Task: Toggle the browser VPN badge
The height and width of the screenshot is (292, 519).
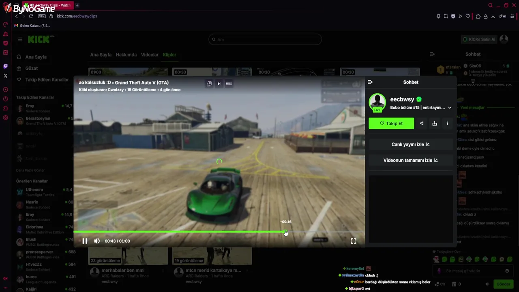Action: [42, 16]
